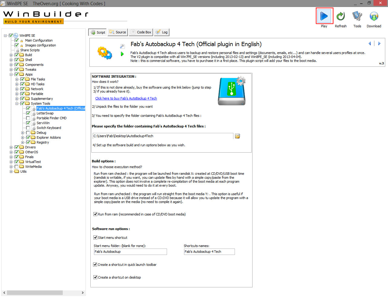Click the Explorer Addons folder icon
Viewport: 388px width, 298px height.
coord(33,137)
